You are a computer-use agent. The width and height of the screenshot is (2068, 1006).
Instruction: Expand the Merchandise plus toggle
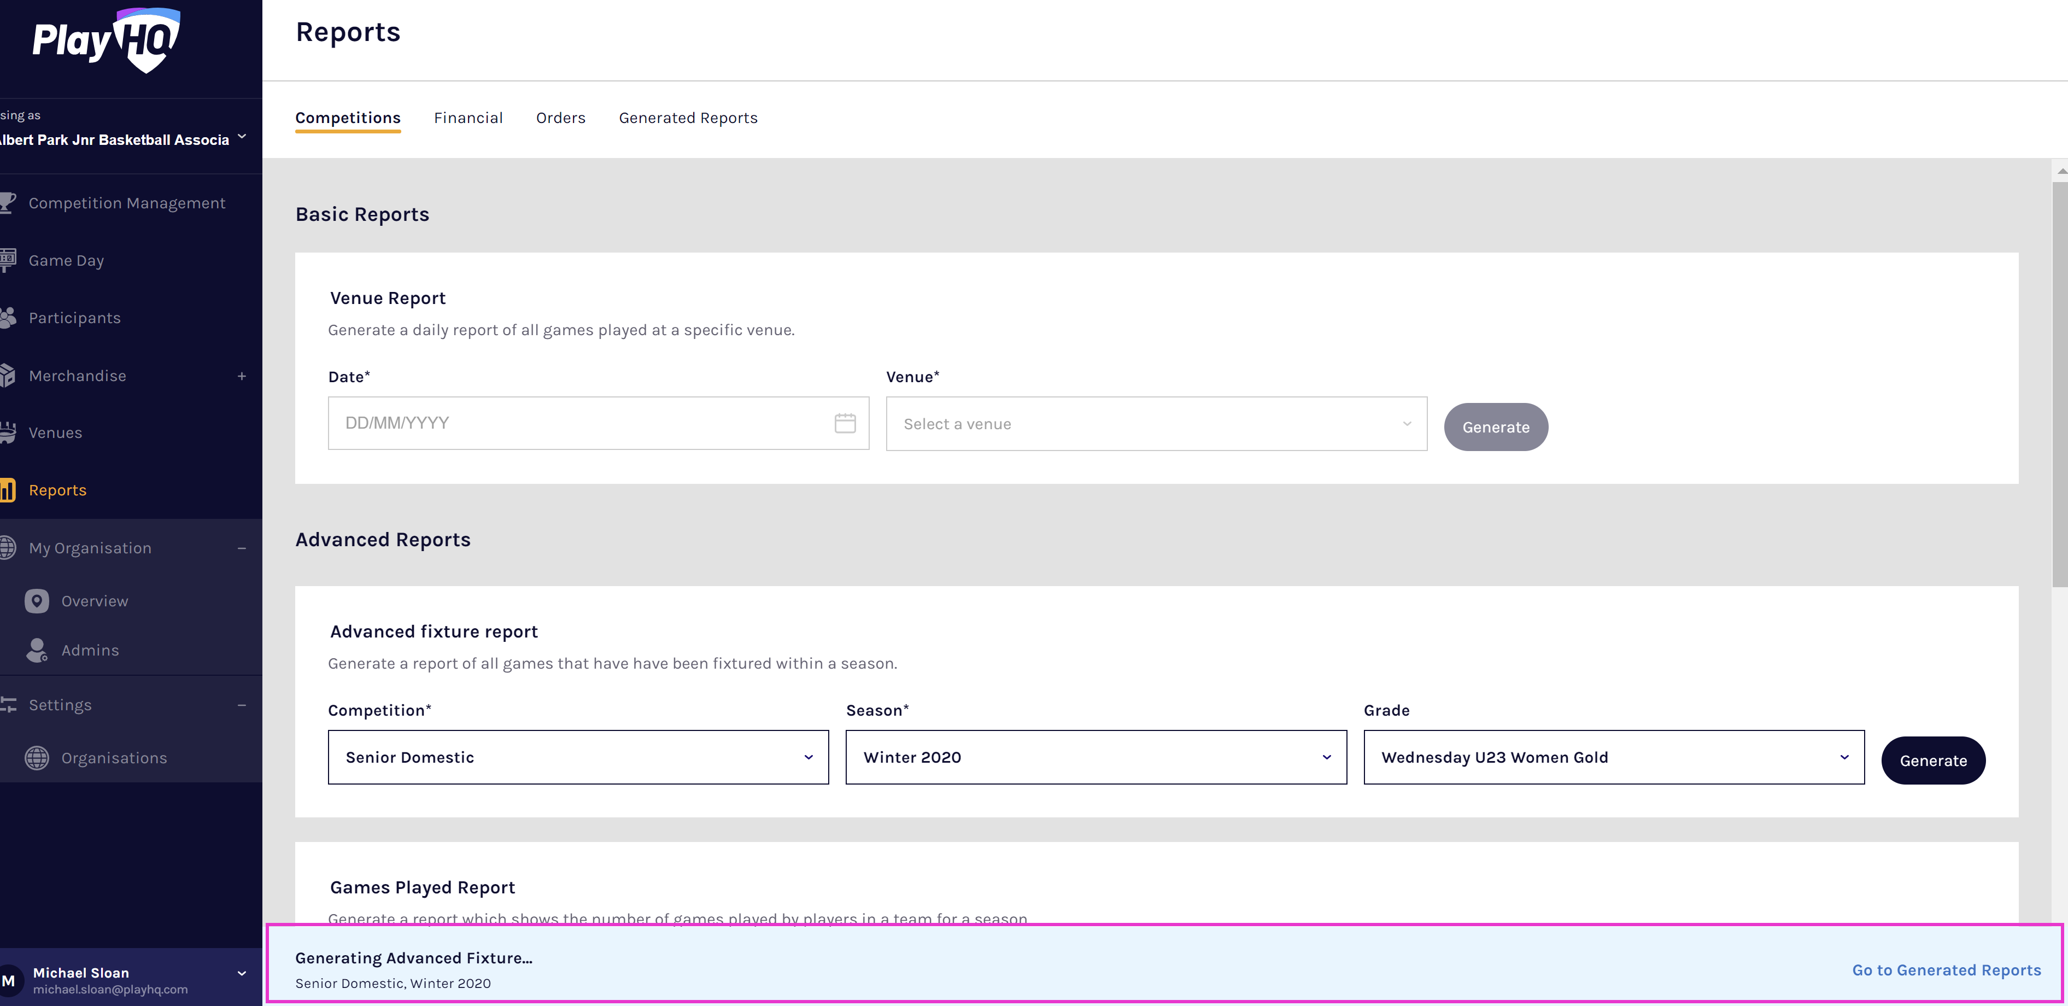pos(242,376)
